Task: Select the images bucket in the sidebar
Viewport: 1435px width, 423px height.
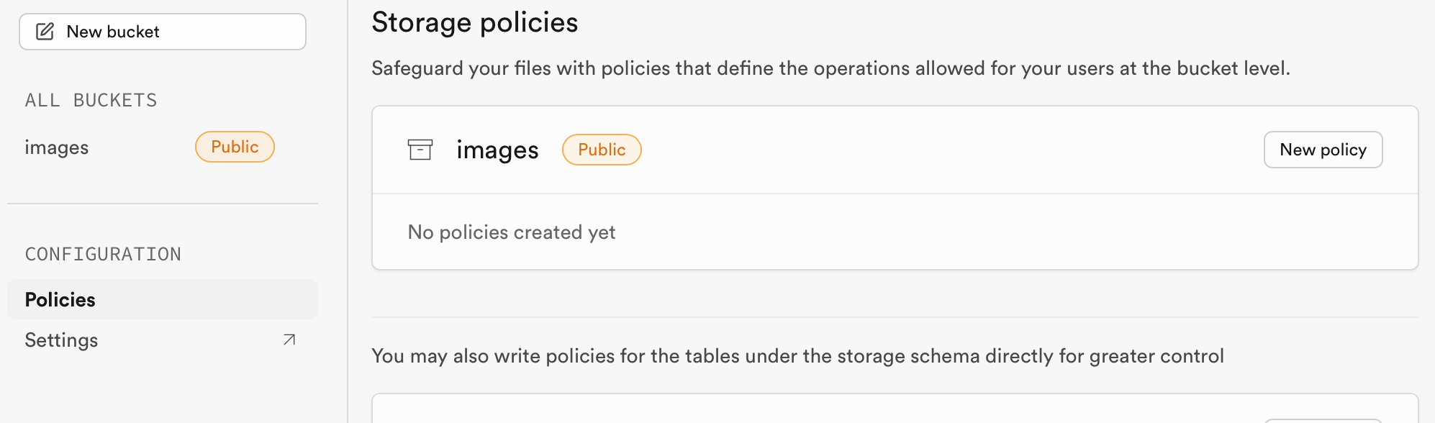Action: [x=150, y=147]
